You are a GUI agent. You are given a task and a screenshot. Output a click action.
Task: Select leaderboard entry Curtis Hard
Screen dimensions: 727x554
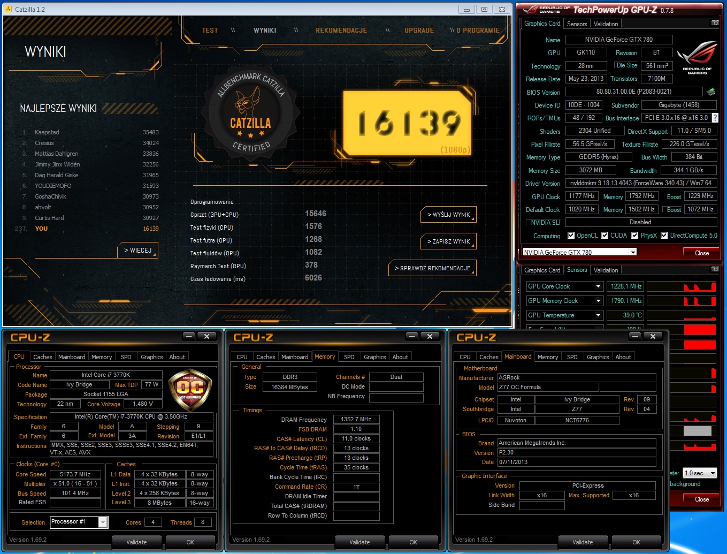[x=91, y=218]
